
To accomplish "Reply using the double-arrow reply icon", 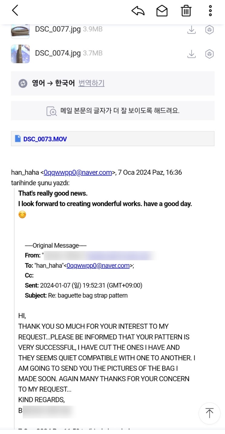I will tap(138, 11).
